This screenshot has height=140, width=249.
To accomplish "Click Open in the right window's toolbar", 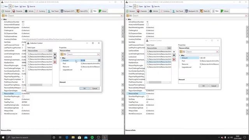I will [x=140, y=7].
